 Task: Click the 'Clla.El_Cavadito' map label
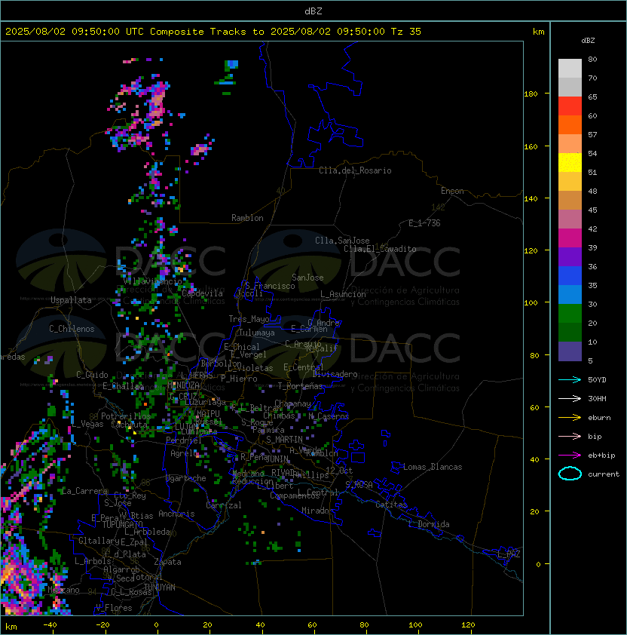pyautogui.click(x=380, y=249)
